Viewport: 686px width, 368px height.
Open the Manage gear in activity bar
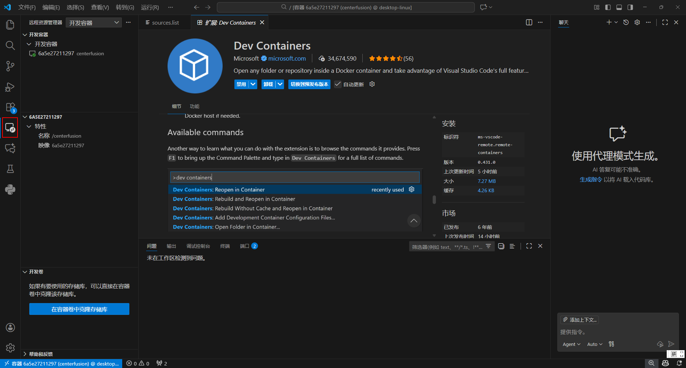pos(10,348)
